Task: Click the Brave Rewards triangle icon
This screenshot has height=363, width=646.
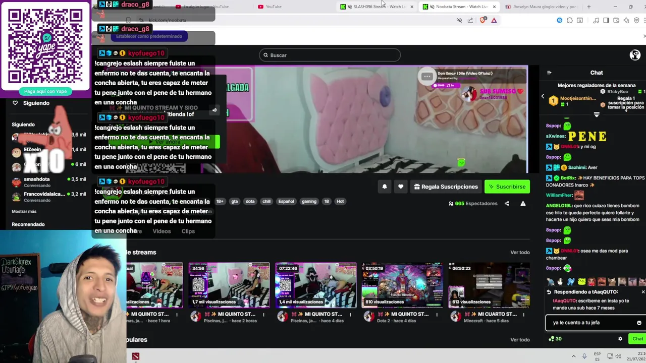Action: click(x=494, y=20)
